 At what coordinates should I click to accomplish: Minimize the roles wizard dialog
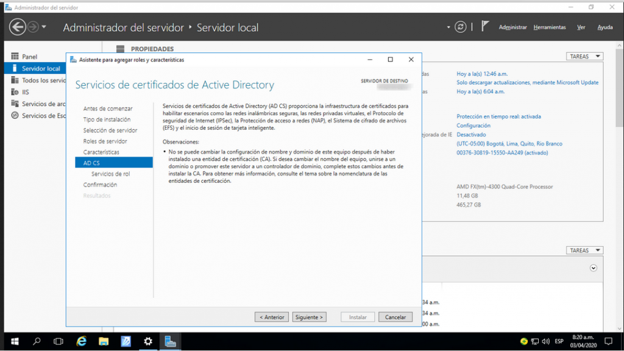tap(370, 59)
